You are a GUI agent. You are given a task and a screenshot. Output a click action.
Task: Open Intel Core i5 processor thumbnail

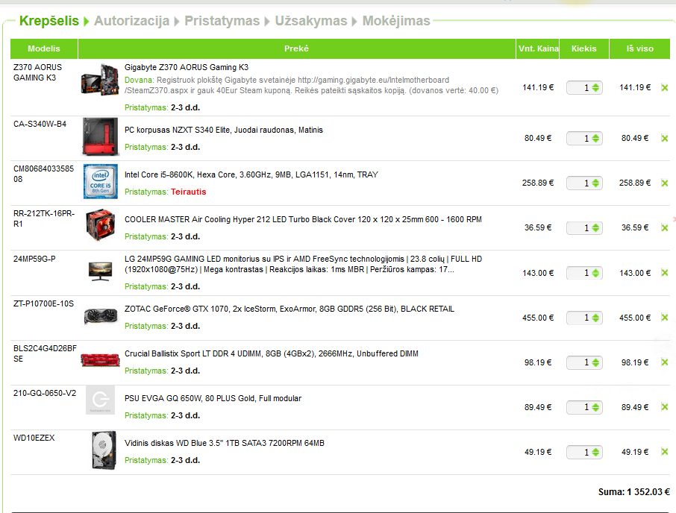(100, 181)
